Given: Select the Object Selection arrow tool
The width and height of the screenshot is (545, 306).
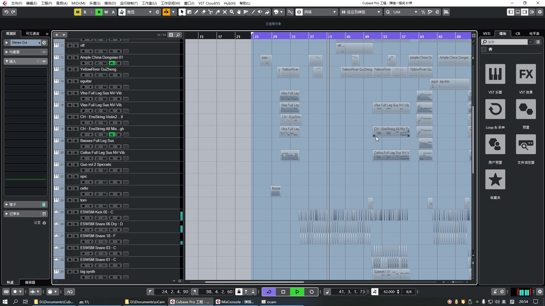Looking at the screenshot, I should click(182, 12).
